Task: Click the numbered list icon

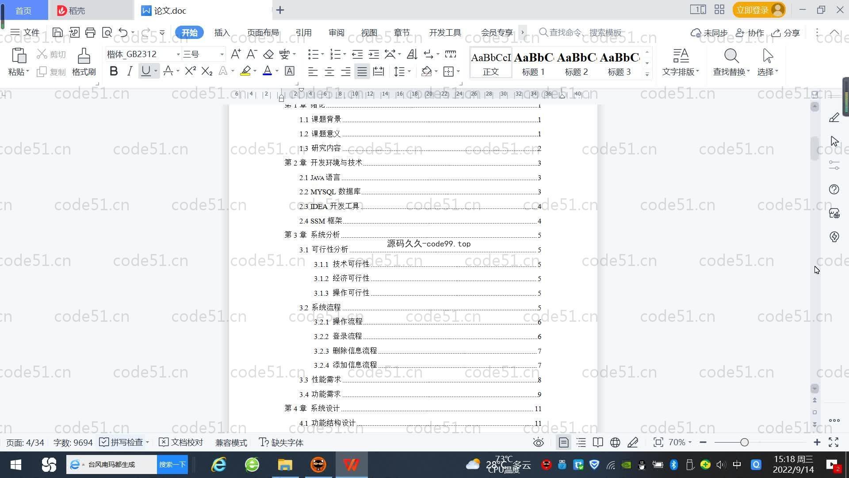Action: (335, 54)
